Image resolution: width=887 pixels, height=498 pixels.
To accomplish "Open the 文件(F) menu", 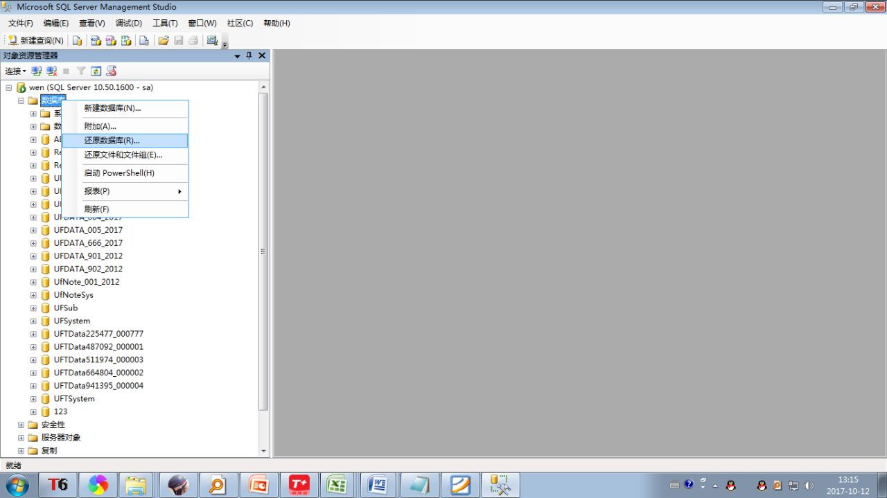I will [21, 23].
